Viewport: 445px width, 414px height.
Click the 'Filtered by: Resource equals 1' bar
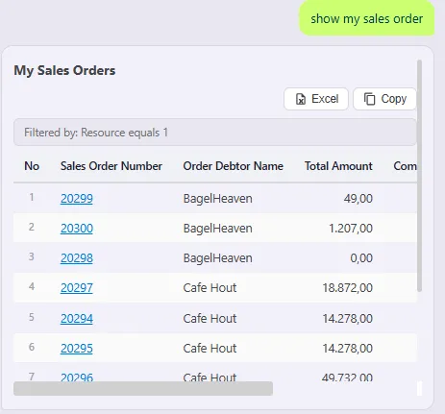(215, 133)
